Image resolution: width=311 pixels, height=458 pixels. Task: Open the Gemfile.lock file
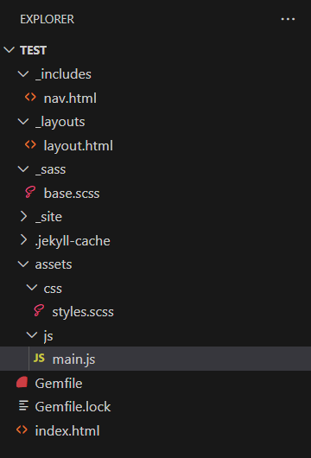click(73, 407)
